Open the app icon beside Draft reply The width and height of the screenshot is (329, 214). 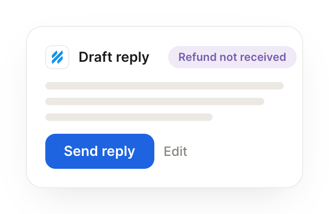[57, 57]
